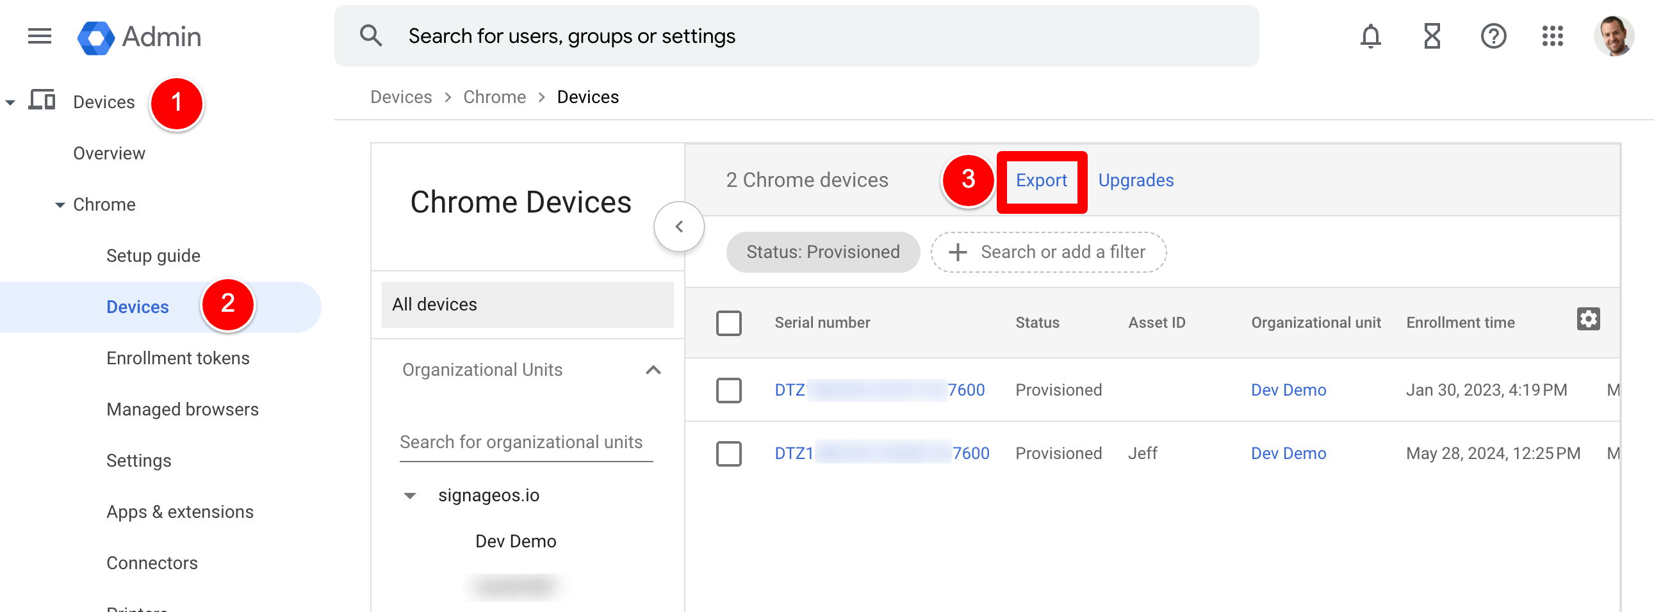Viewport: 1654px width, 612px height.
Task: Collapse the Chrome Devices side panel
Action: [678, 227]
